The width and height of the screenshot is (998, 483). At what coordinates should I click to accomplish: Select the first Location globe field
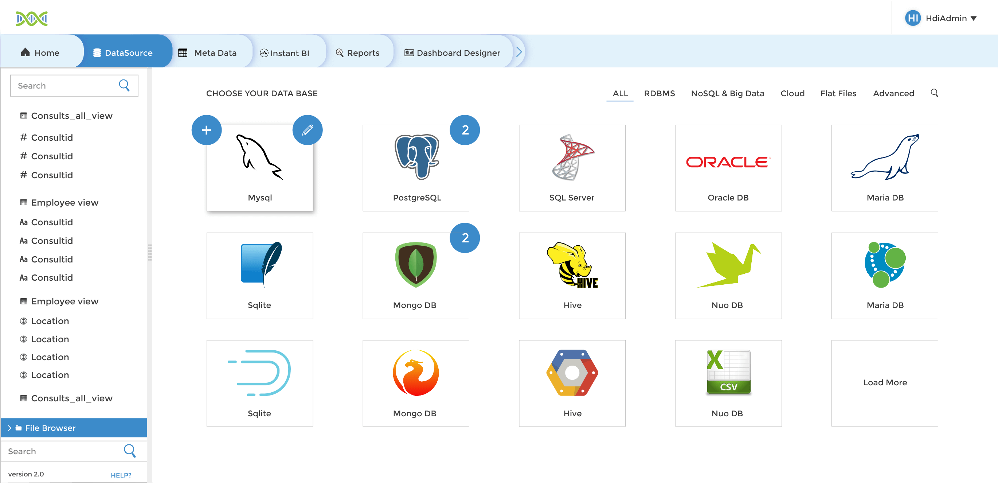[44, 321]
